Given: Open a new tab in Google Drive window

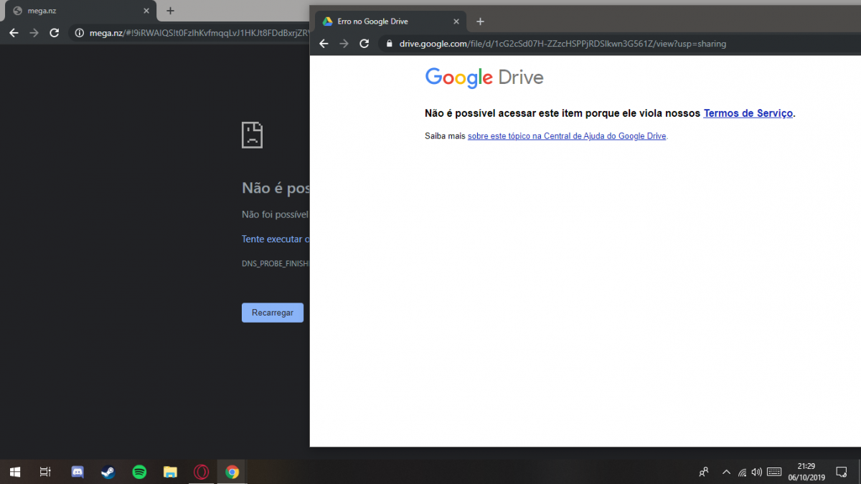Looking at the screenshot, I should [x=480, y=22].
